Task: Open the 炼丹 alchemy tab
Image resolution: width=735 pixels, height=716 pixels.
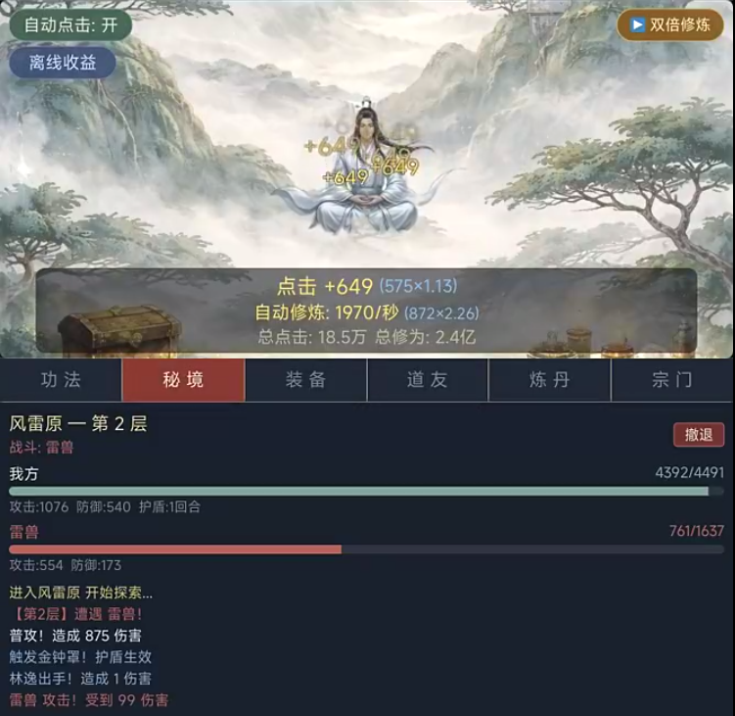Action: 550,380
